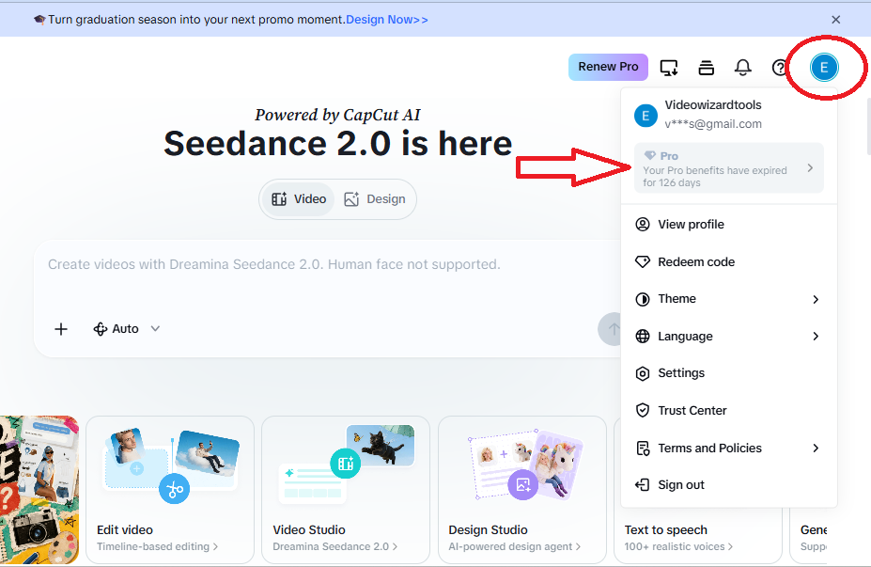Expand the Theme submenu arrow
Screen dimensions: 871x567
click(x=816, y=299)
